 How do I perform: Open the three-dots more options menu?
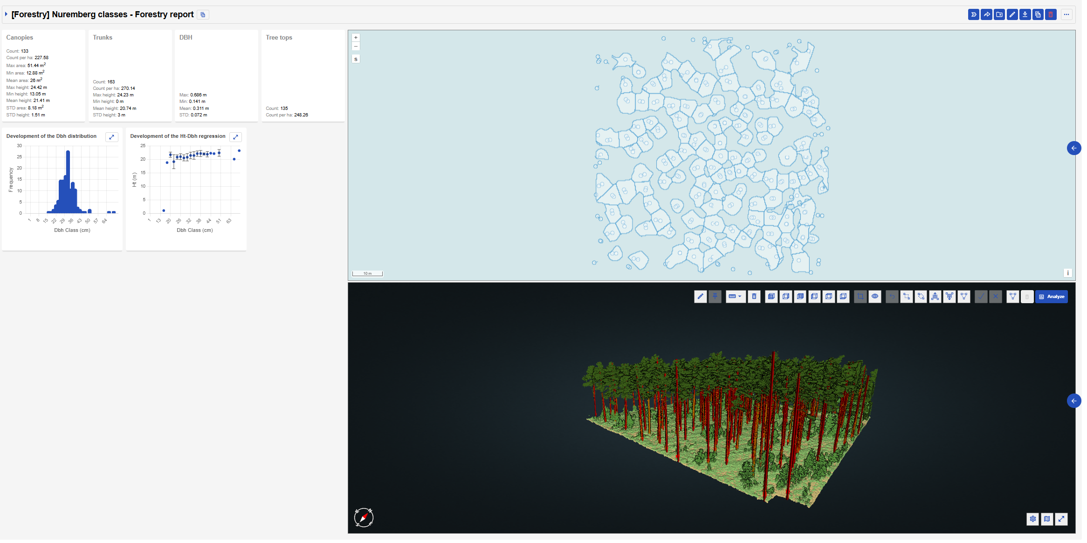pyautogui.click(x=1066, y=14)
